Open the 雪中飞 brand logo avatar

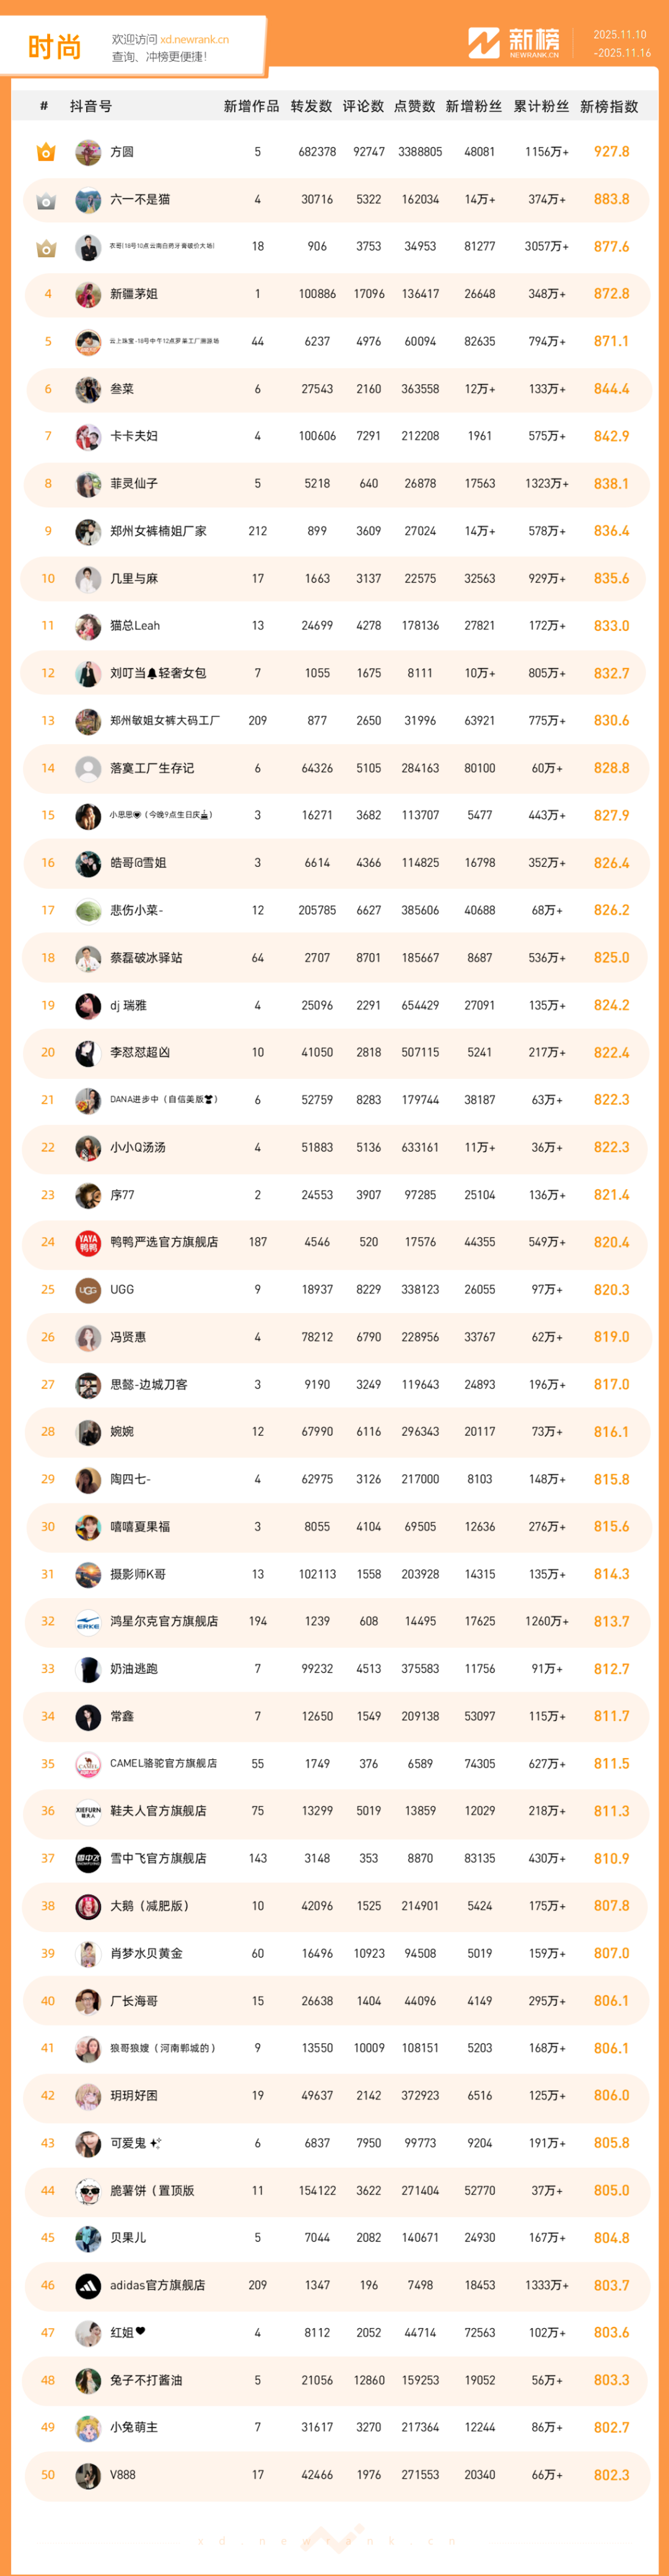(x=88, y=1859)
